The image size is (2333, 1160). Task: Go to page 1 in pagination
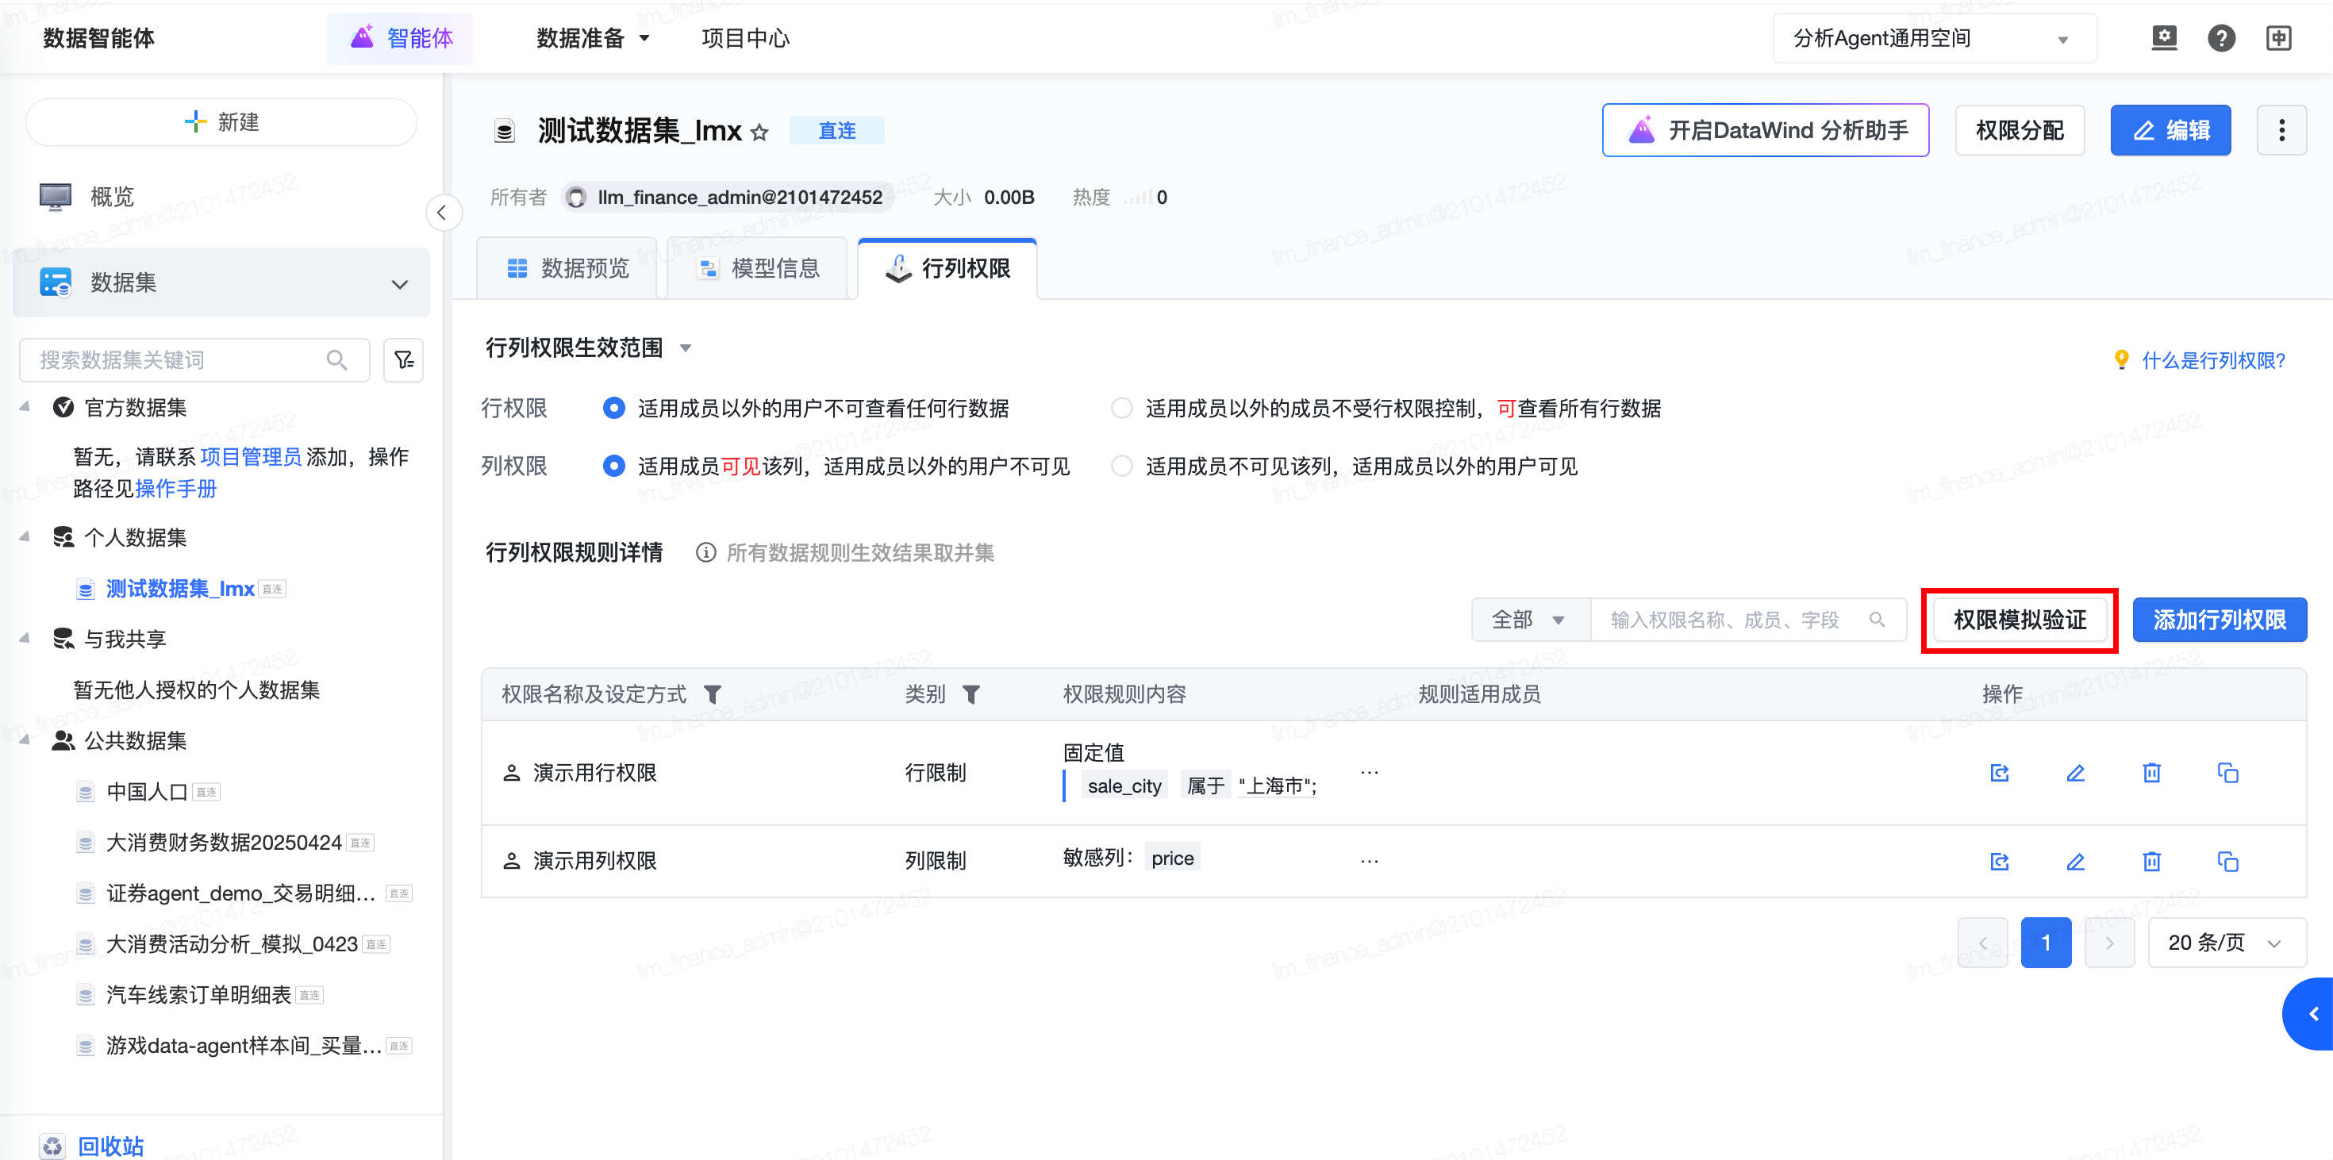click(2046, 943)
